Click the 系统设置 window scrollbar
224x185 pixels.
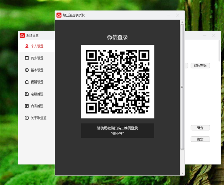(x=220, y=51)
